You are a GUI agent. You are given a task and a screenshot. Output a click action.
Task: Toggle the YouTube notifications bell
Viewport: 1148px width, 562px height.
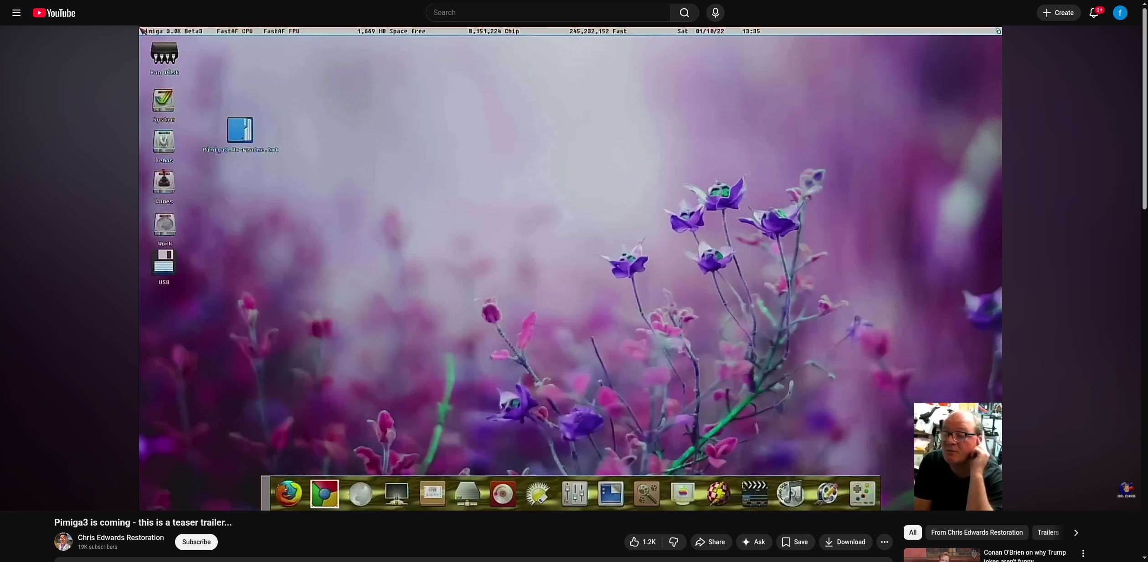pos(1093,12)
